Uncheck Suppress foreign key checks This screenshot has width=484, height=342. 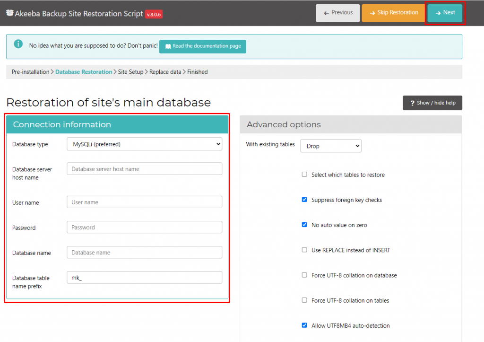click(304, 200)
